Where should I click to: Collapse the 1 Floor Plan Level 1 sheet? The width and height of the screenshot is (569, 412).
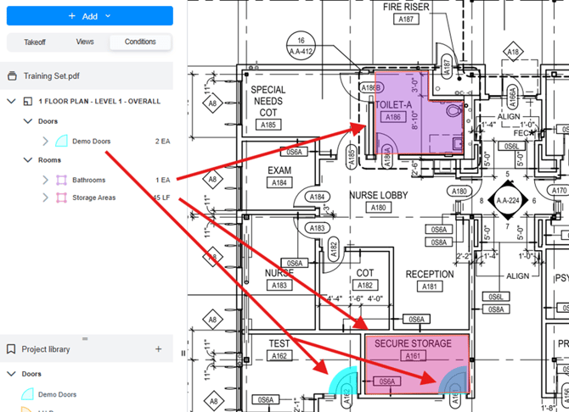coord(12,102)
